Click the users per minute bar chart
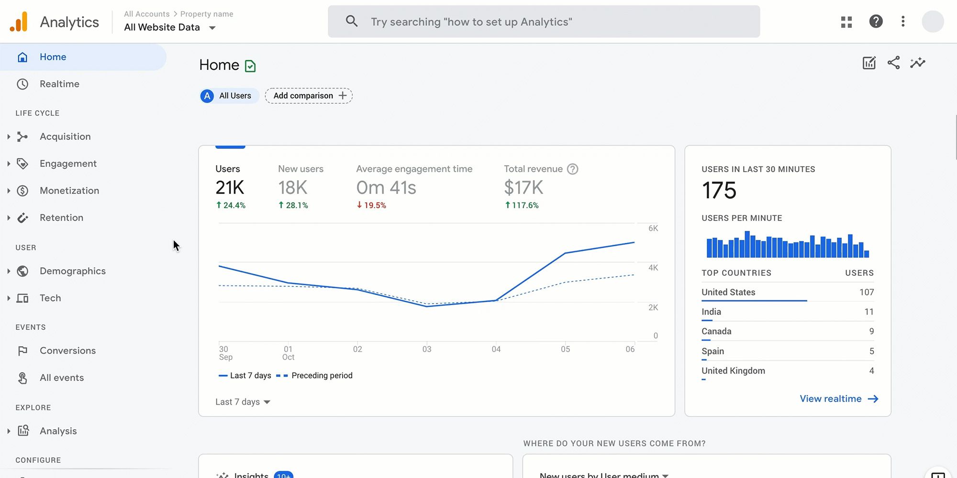957x478 pixels. click(788, 245)
